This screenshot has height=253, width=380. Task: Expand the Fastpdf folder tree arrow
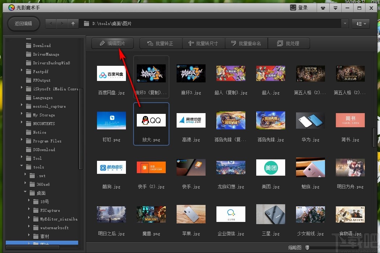click(x=22, y=70)
